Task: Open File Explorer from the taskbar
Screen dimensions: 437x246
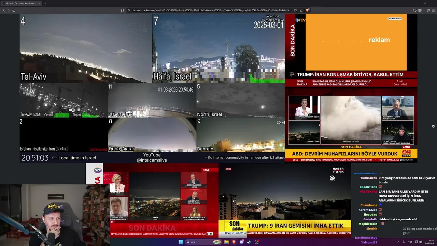Action: point(226,242)
